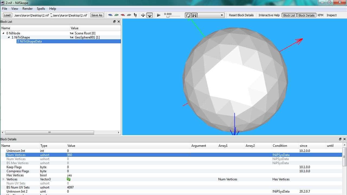
Task: Click the Flip view arrows icon
Action: (143, 15)
